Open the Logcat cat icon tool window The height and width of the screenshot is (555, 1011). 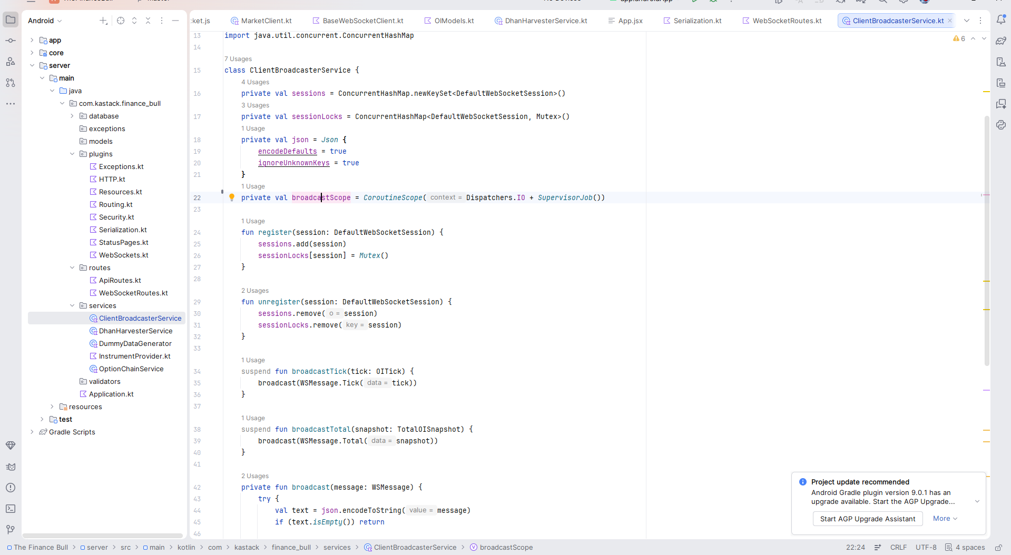point(11,467)
